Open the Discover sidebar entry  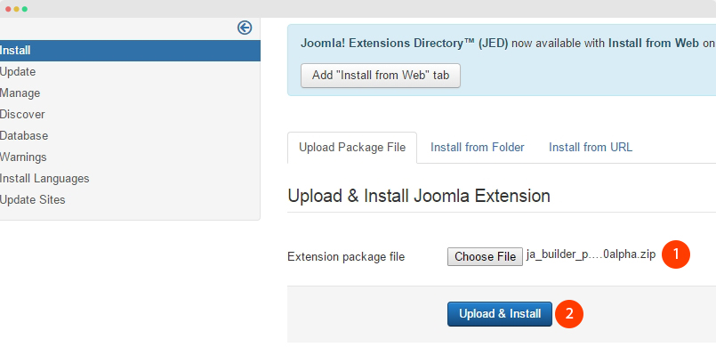(130, 115)
